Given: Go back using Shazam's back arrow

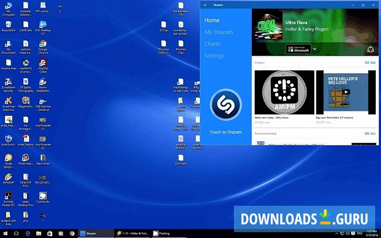Looking at the screenshot, I should point(206,5).
